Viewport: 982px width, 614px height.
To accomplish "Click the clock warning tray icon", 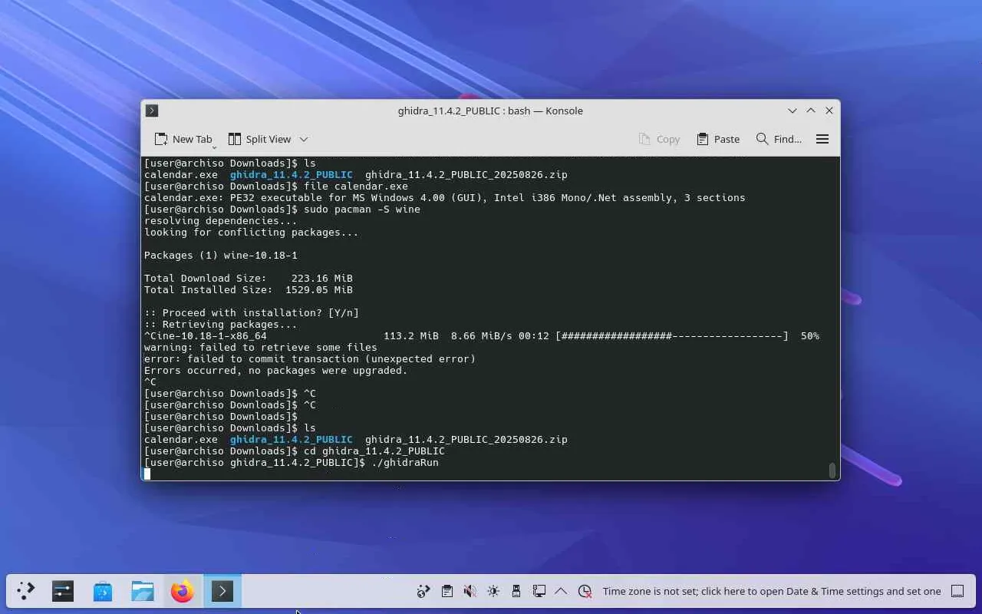I will [x=585, y=591].
